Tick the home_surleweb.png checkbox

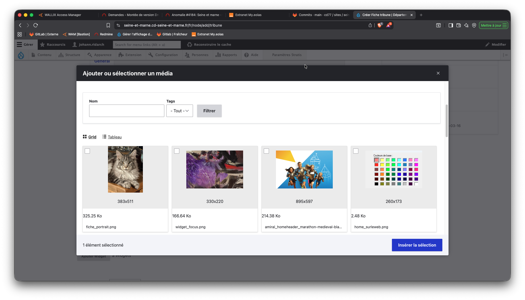pos(356,151)
